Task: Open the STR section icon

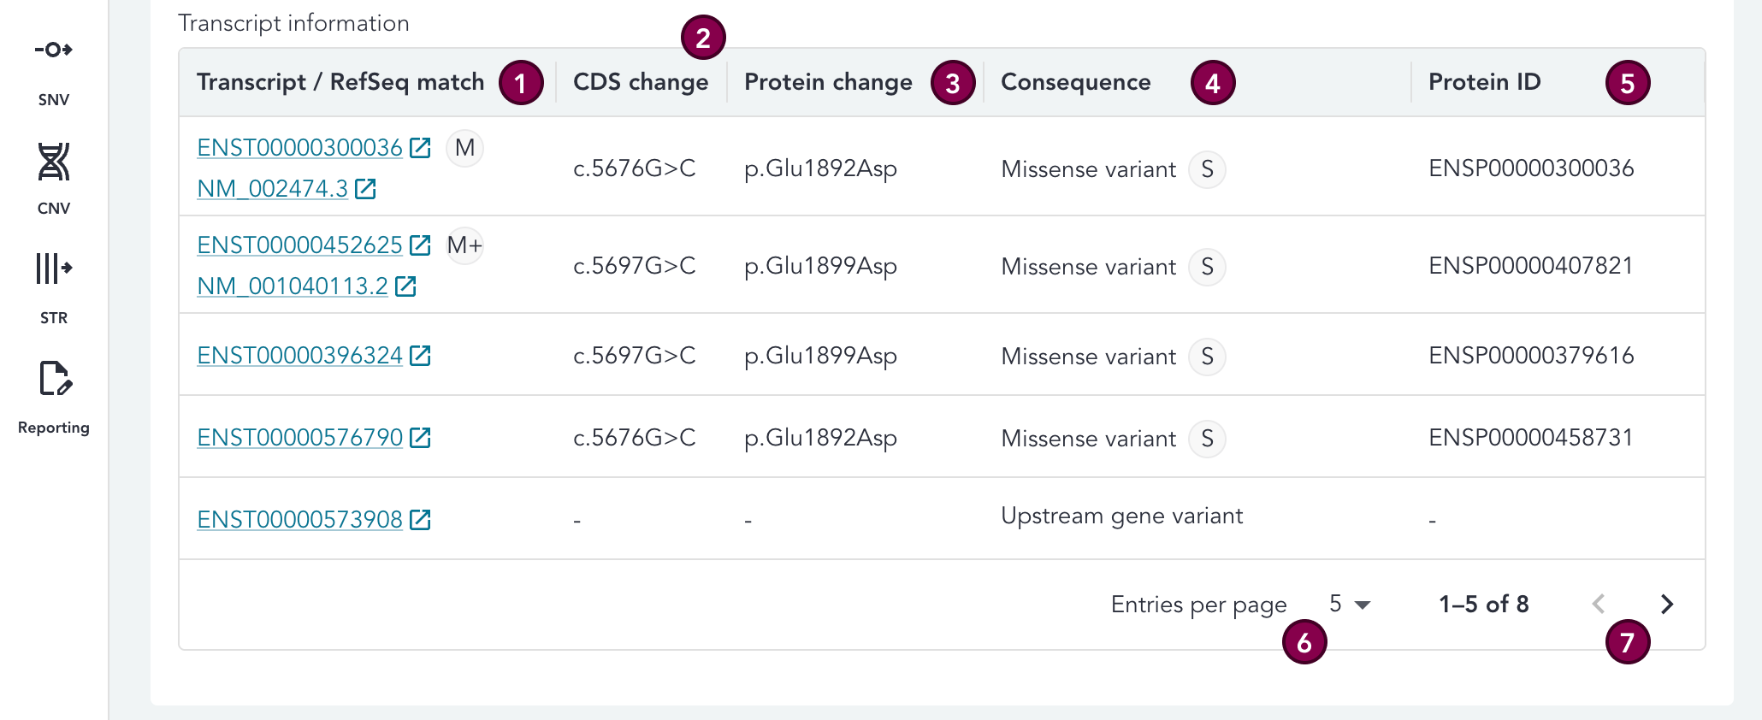Action: [x=53, y=269]
